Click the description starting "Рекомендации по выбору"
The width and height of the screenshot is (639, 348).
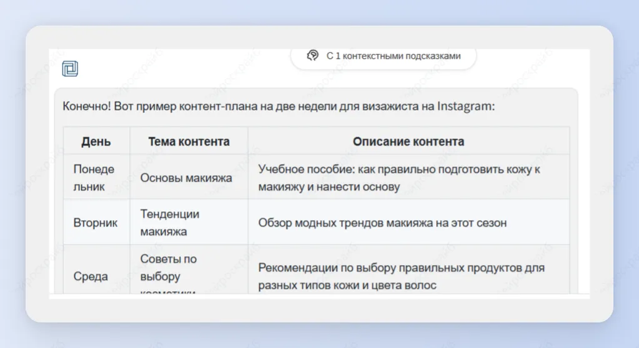click(x=409, y=269)
